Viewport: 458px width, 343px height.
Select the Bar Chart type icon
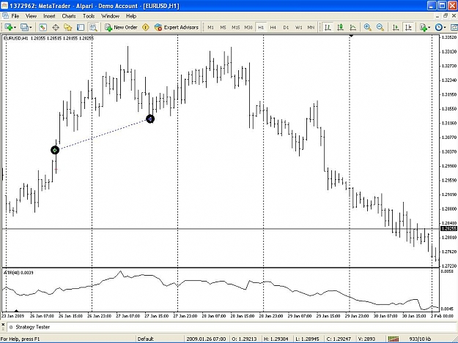328,27
